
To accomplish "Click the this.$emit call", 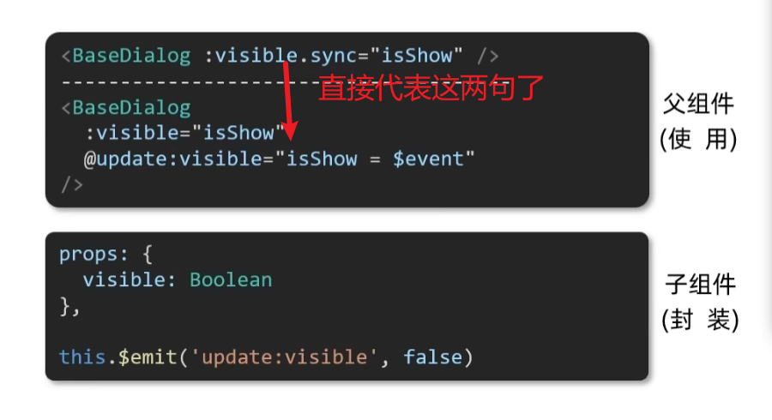I will 118,357.
